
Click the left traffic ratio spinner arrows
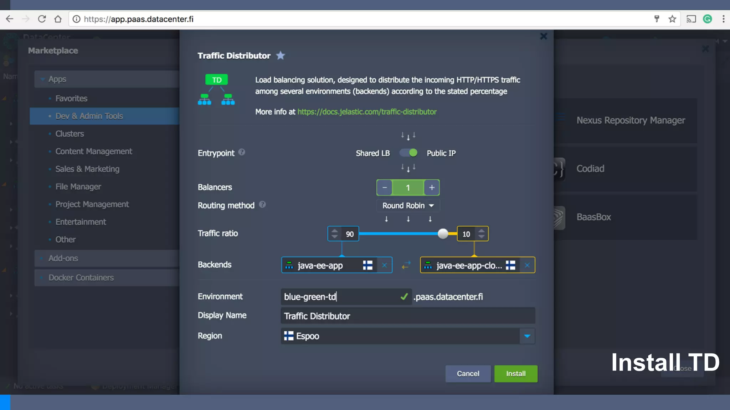click(334, 234)
